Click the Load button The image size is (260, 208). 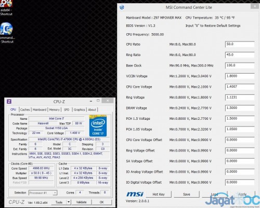tap(215, 195)
